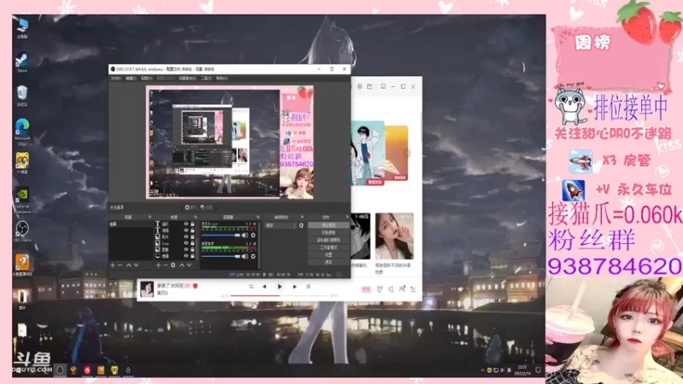683x384 pixels.
Task: Toggle visibility of the Logo image source
Action: (x=186, y=243)
